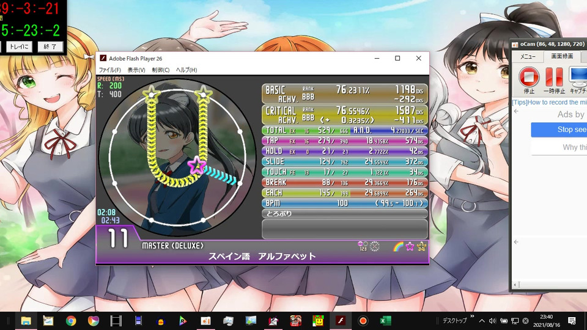This screenshot has width=587, height=330.
Task: Click the CRITICAL ACHV. 76.5546% row
Action: [x=345, y=115]
